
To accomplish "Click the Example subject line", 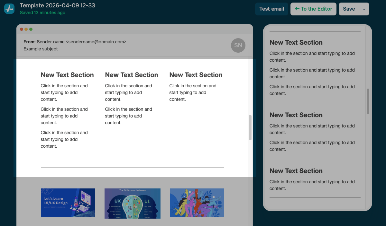I will [41, 49].
